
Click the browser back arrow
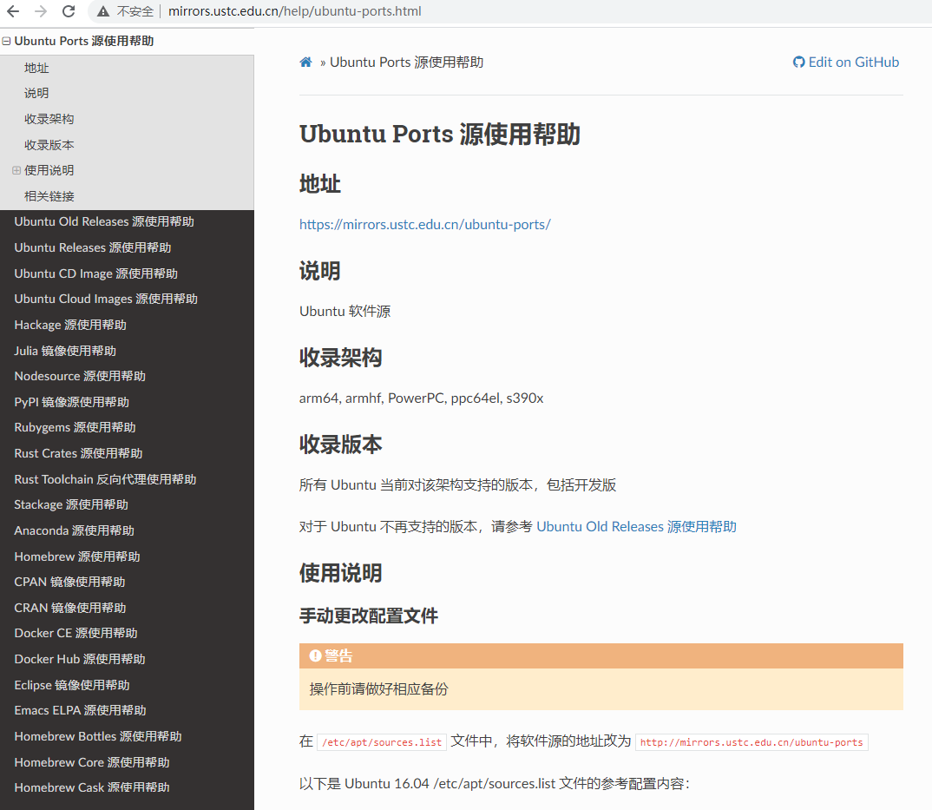tap(13, 11)
